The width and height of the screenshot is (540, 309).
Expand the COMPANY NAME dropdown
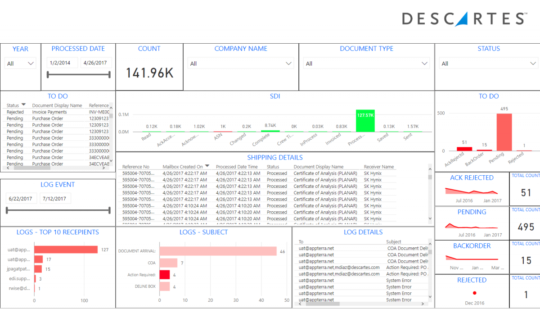(241, 64)
